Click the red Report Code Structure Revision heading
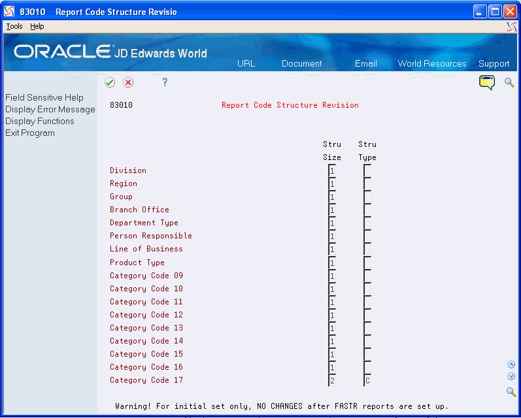 tap(290, 105)
